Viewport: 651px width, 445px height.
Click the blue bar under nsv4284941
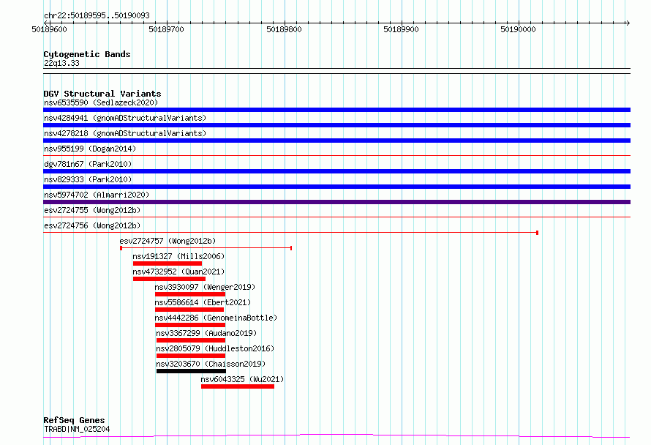coord(336,125)
